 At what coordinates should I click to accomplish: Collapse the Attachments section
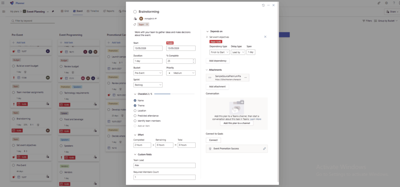[208, 70]
